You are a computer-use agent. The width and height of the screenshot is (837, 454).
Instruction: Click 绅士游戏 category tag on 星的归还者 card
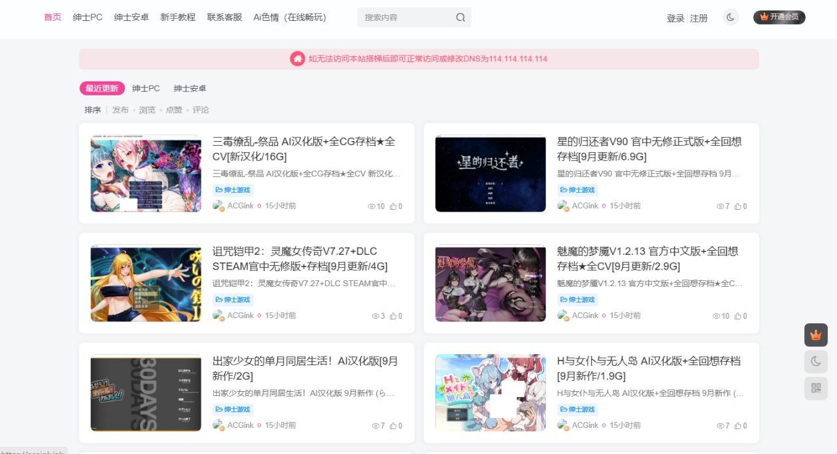point(577,190)
